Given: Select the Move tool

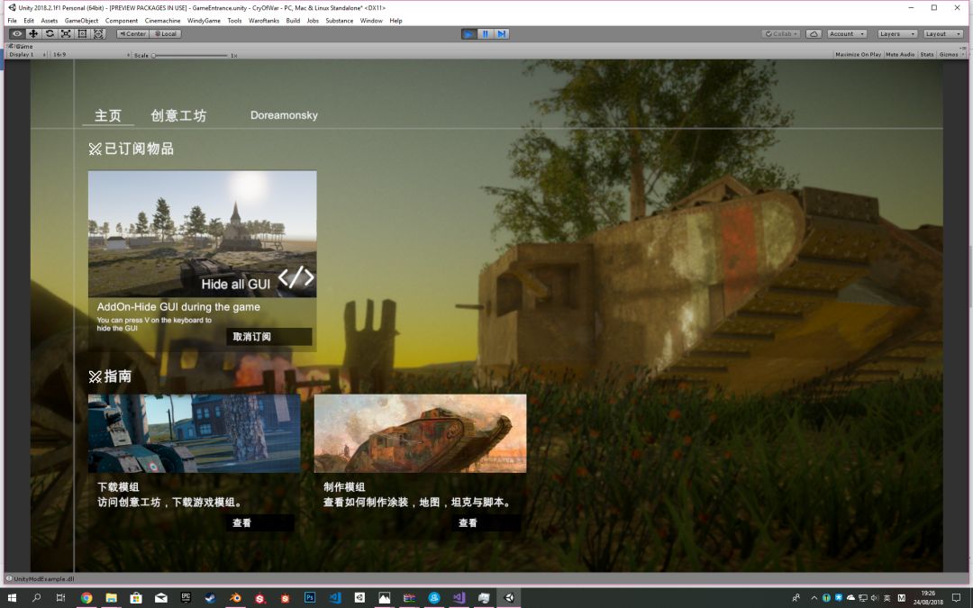Looking at the screenshot, I should click(33, 33).
